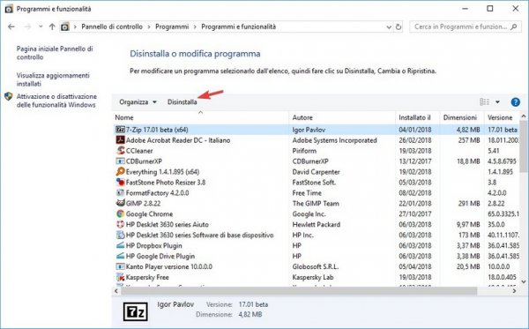Click the HP Google Drive Plugin icon

point(120,256)
